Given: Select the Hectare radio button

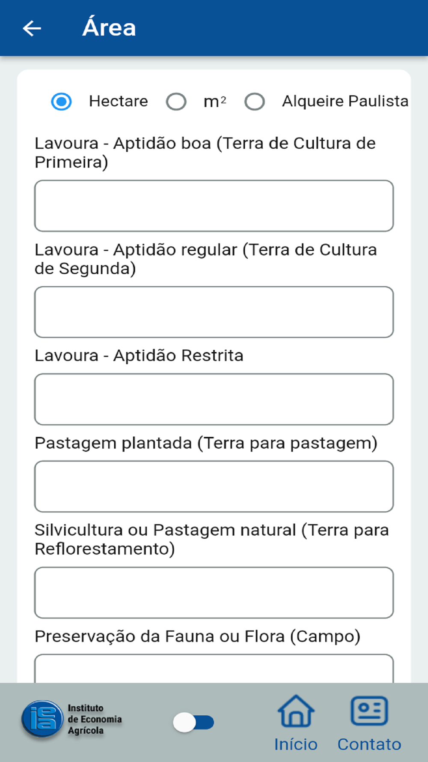Looking at the screenshot, I should pos(61,102).
